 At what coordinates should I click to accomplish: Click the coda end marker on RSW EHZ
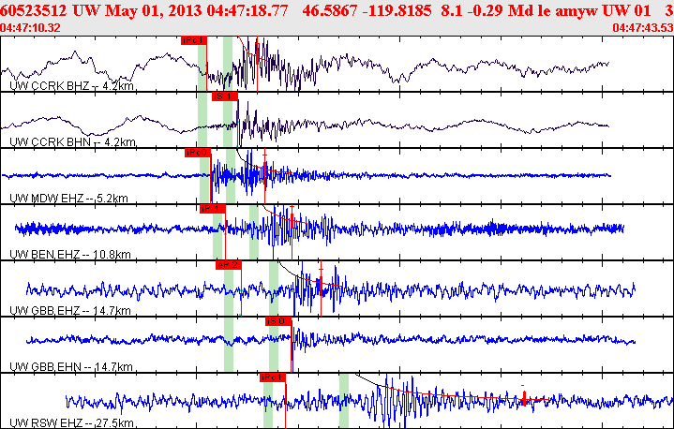524,397
